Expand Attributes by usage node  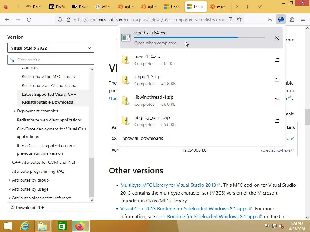[x=9, y=189]
